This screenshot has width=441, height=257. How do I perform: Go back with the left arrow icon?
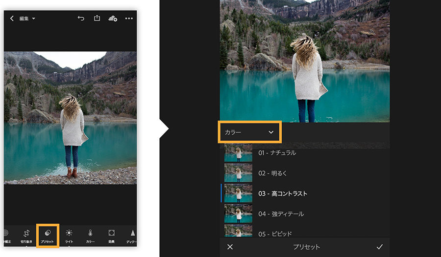pyautogui.click(x=12, y=19)
